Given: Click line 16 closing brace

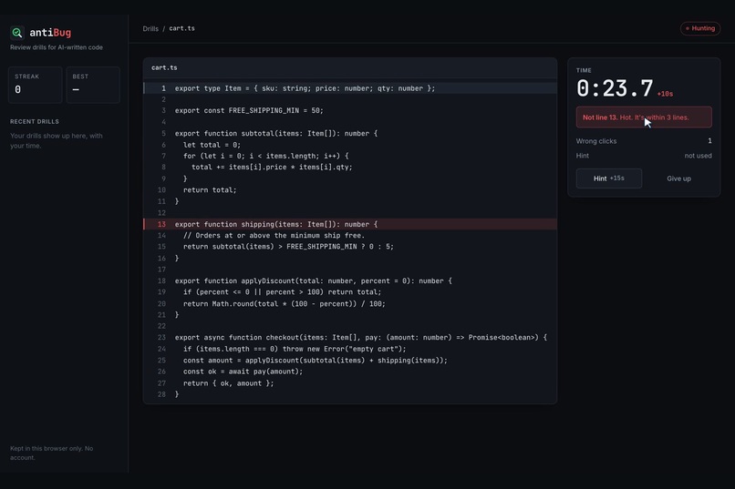Looking at the screenshot, I should point(350,259).
